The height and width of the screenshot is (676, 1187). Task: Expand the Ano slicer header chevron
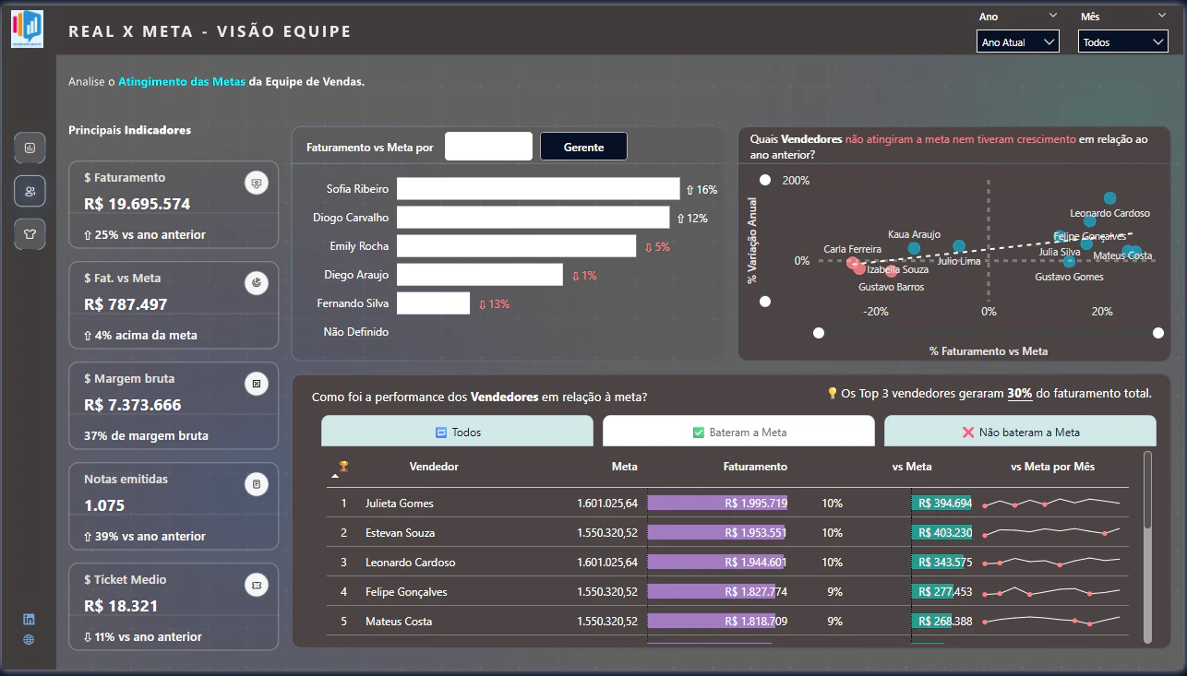[1053, 16]
